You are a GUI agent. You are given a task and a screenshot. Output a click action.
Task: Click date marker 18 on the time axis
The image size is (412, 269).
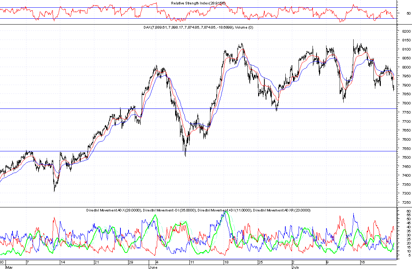227,262
